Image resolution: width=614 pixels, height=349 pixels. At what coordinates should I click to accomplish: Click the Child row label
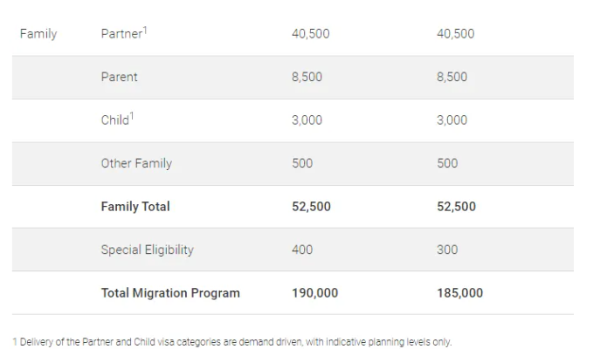[x=114, y=120]
